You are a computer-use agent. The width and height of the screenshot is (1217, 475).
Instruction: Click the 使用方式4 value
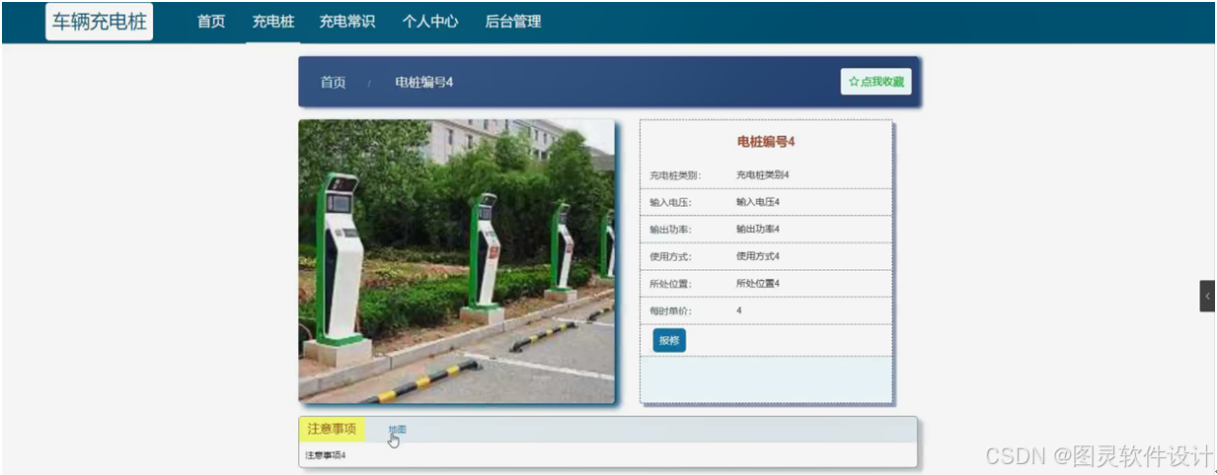[757, 256]
